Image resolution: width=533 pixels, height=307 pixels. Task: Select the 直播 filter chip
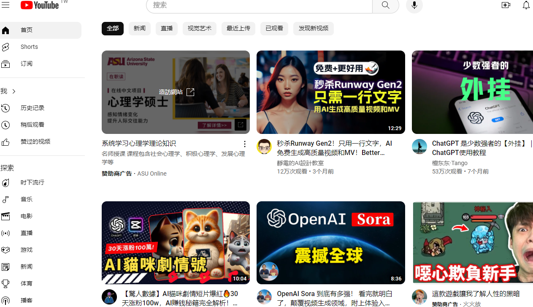[x=167, y=29]
